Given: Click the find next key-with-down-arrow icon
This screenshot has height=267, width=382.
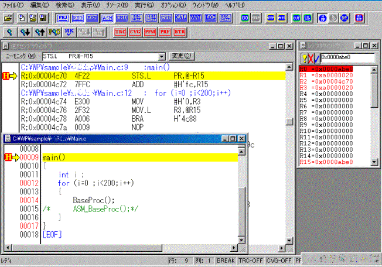Looking at the screenshot, I should [25, 32].
